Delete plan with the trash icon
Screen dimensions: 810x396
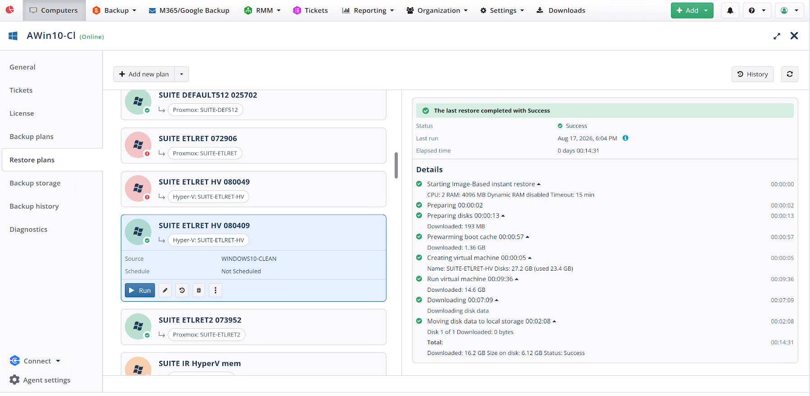point(199,290)
